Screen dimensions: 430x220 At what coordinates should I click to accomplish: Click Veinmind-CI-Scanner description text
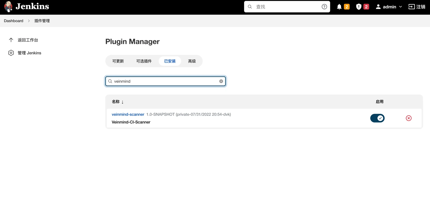tap(131, 122)
